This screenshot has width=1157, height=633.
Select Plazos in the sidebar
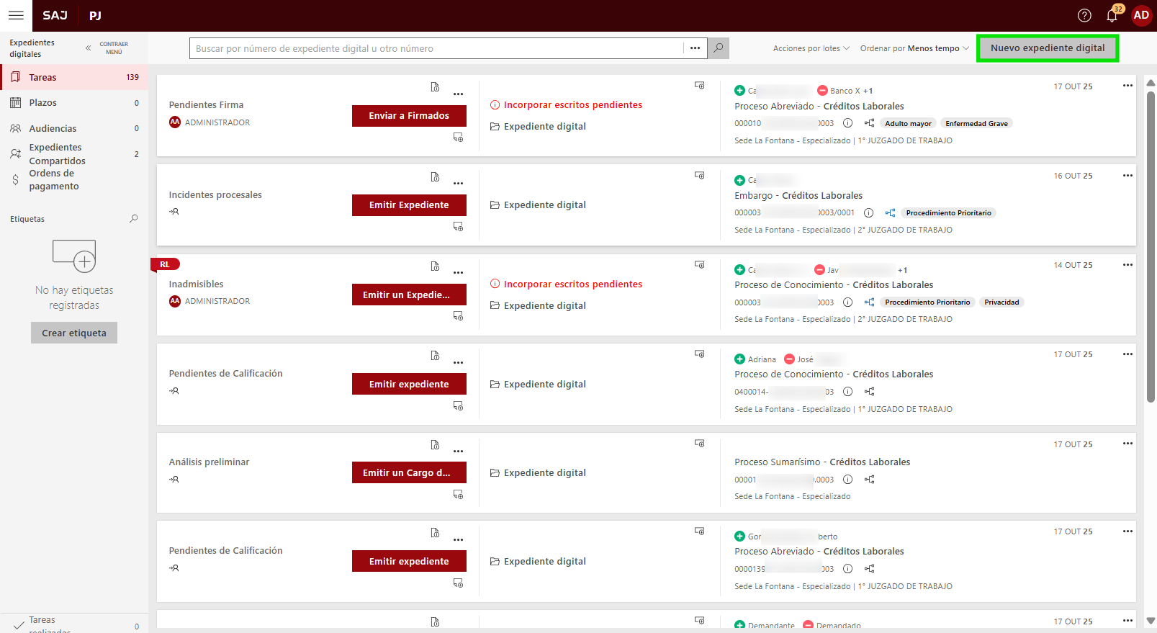(x=43, y=103)
